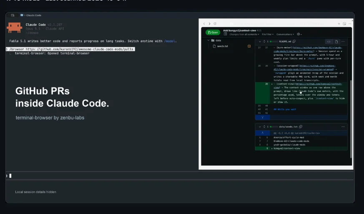364x214 pixels.
Task: Go forward in the terminal browser
Action: coord(209,24)
